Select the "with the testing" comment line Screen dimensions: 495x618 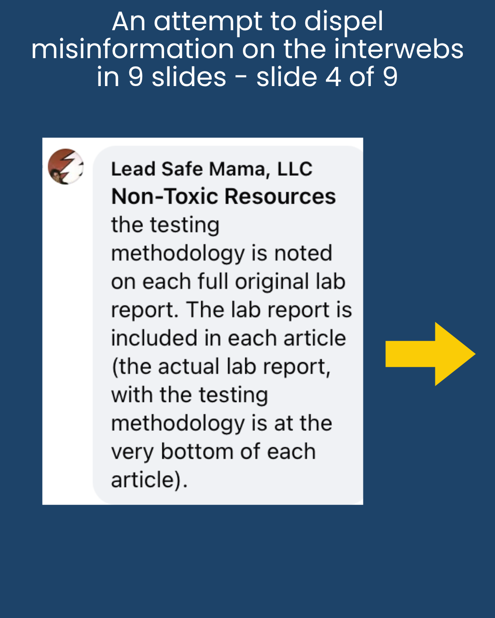(x=189, y=395)
